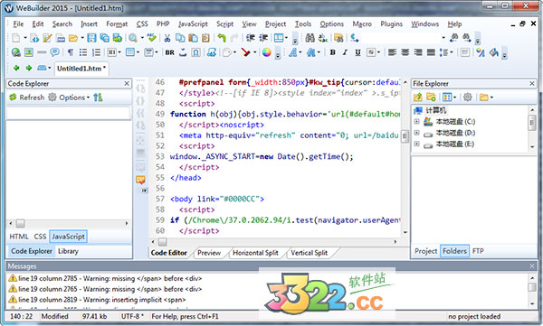Insert a BR line break
Image resolution: width=543 pixels, height=326 pixels.
tap(170, 52)
